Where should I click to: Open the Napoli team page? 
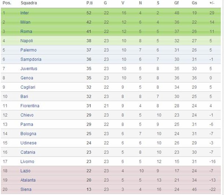(x=26, y=41)
